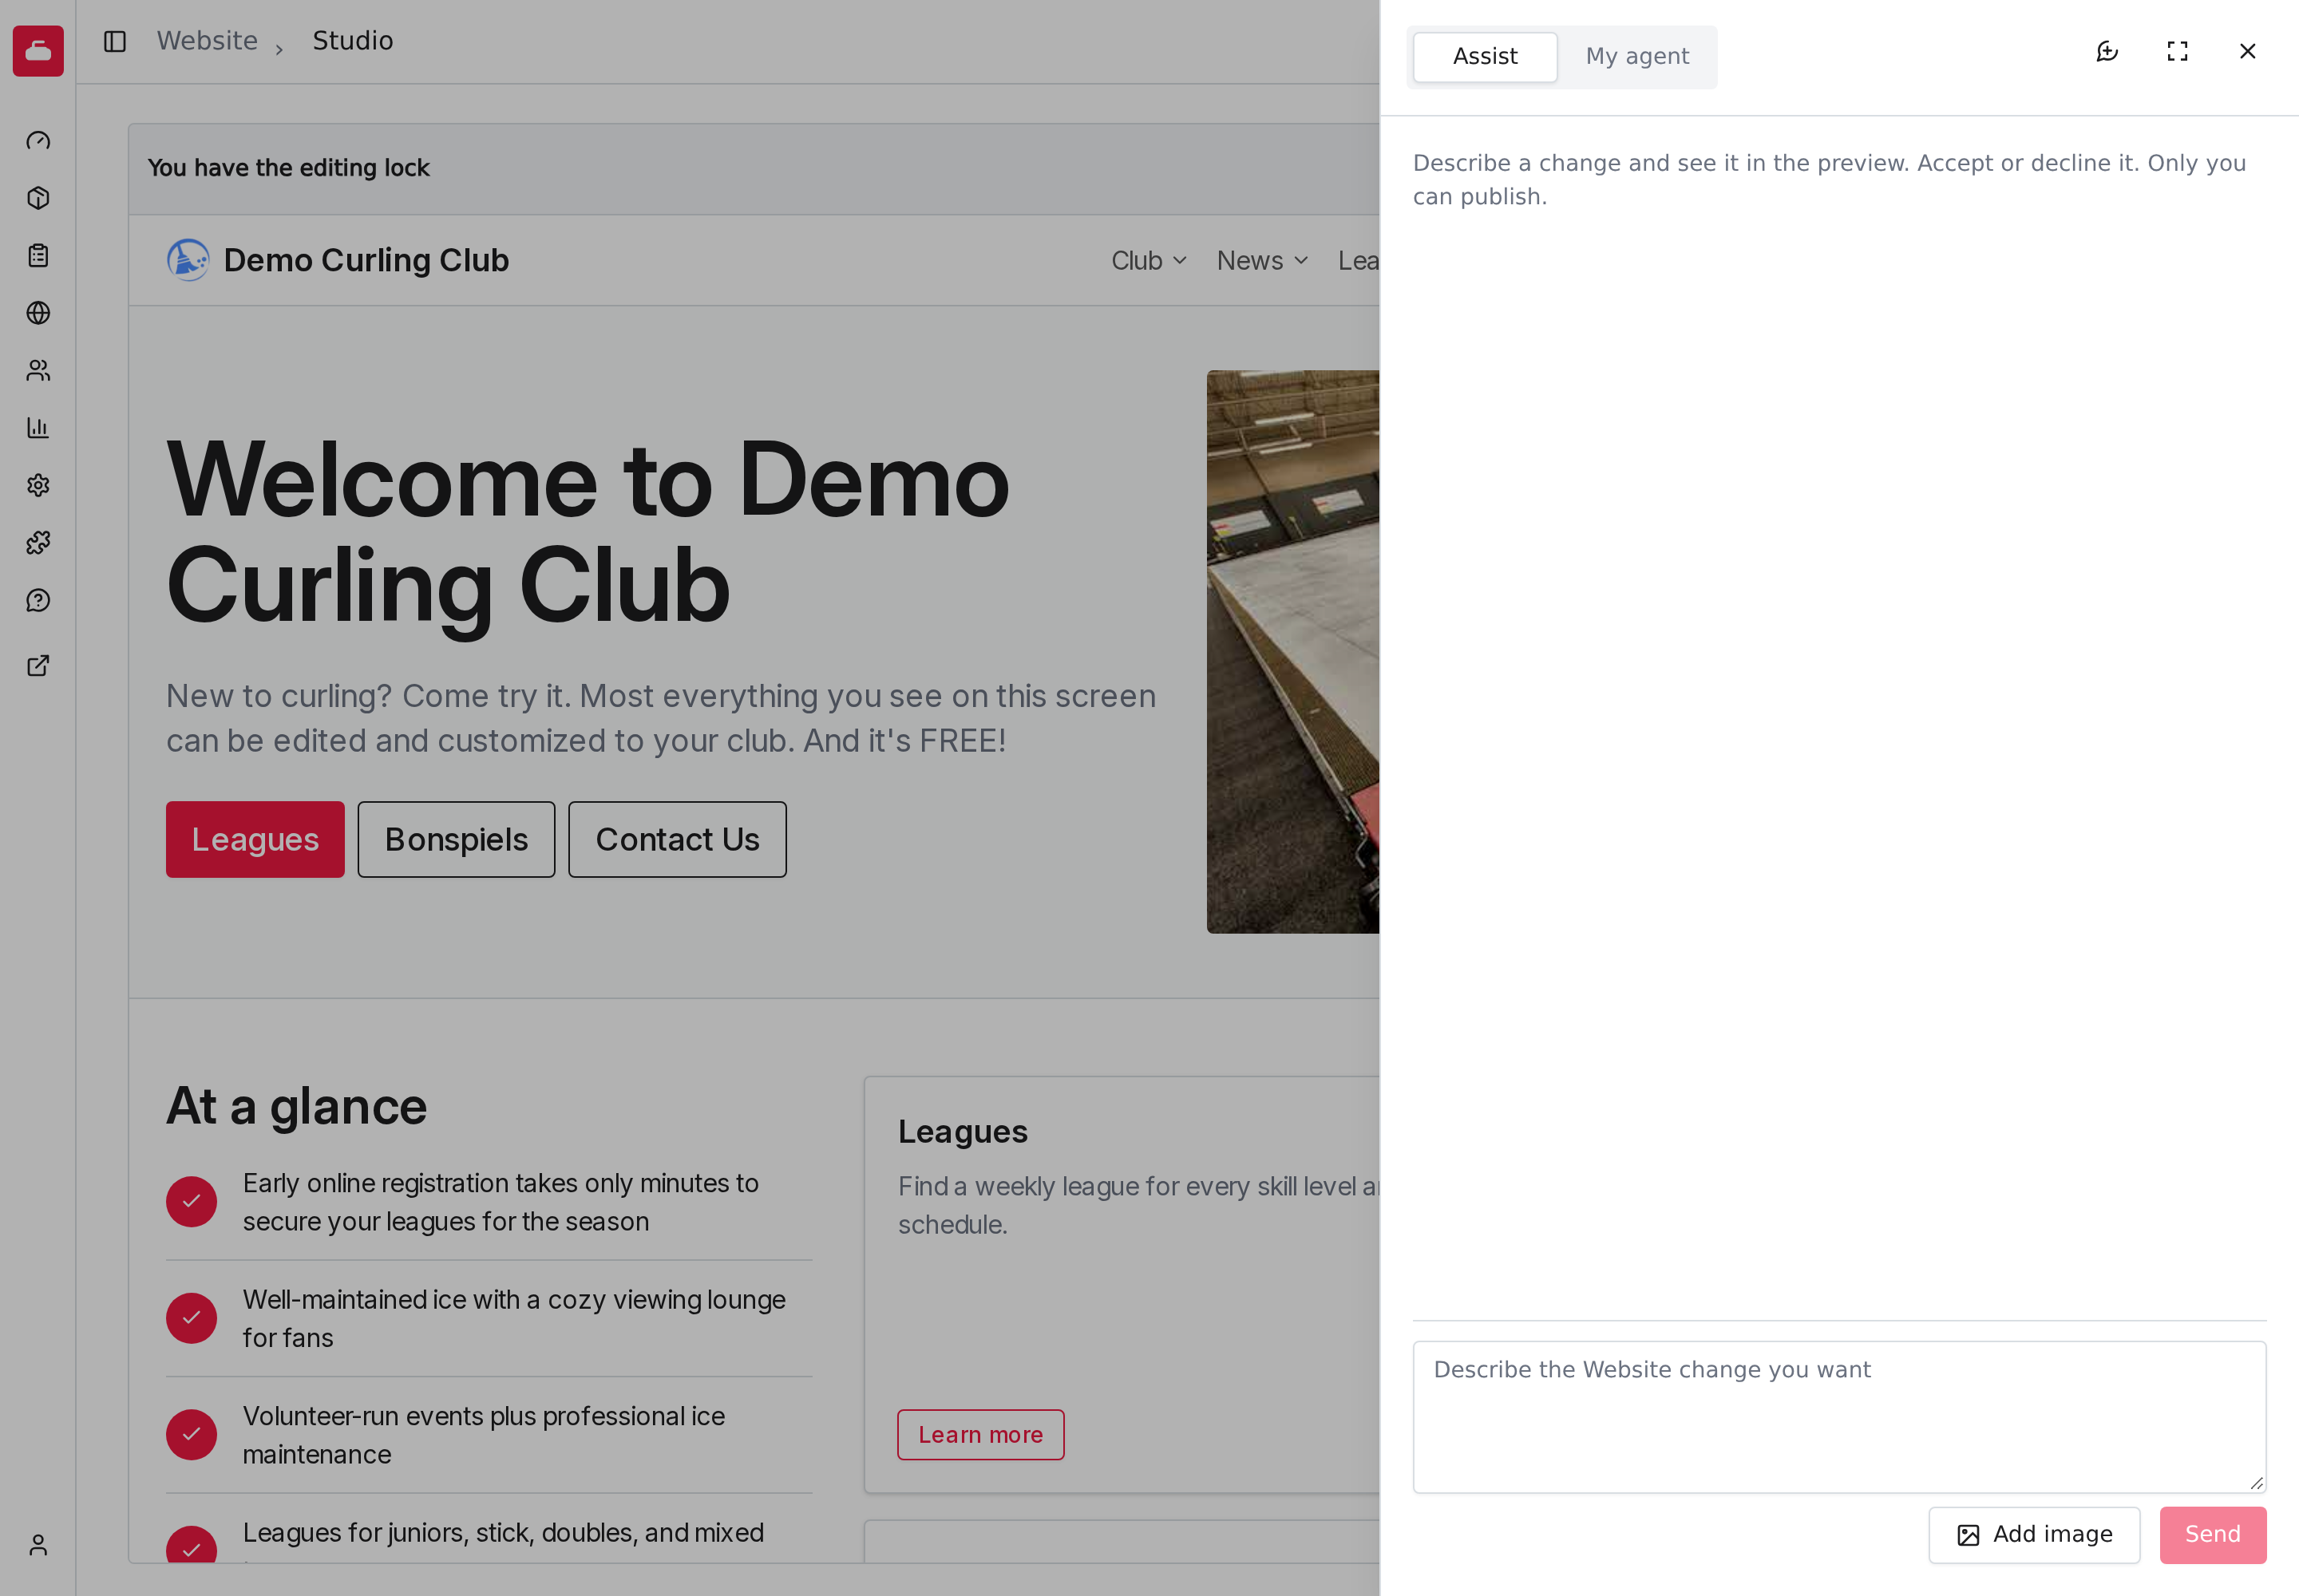Viewport: 2299px width, 1596px height.
Task: Expand the assistant panel to fullscreen
Action: (x=2177, y=51)
